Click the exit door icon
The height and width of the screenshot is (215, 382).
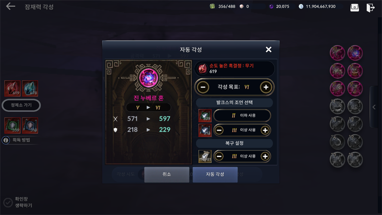371,8
